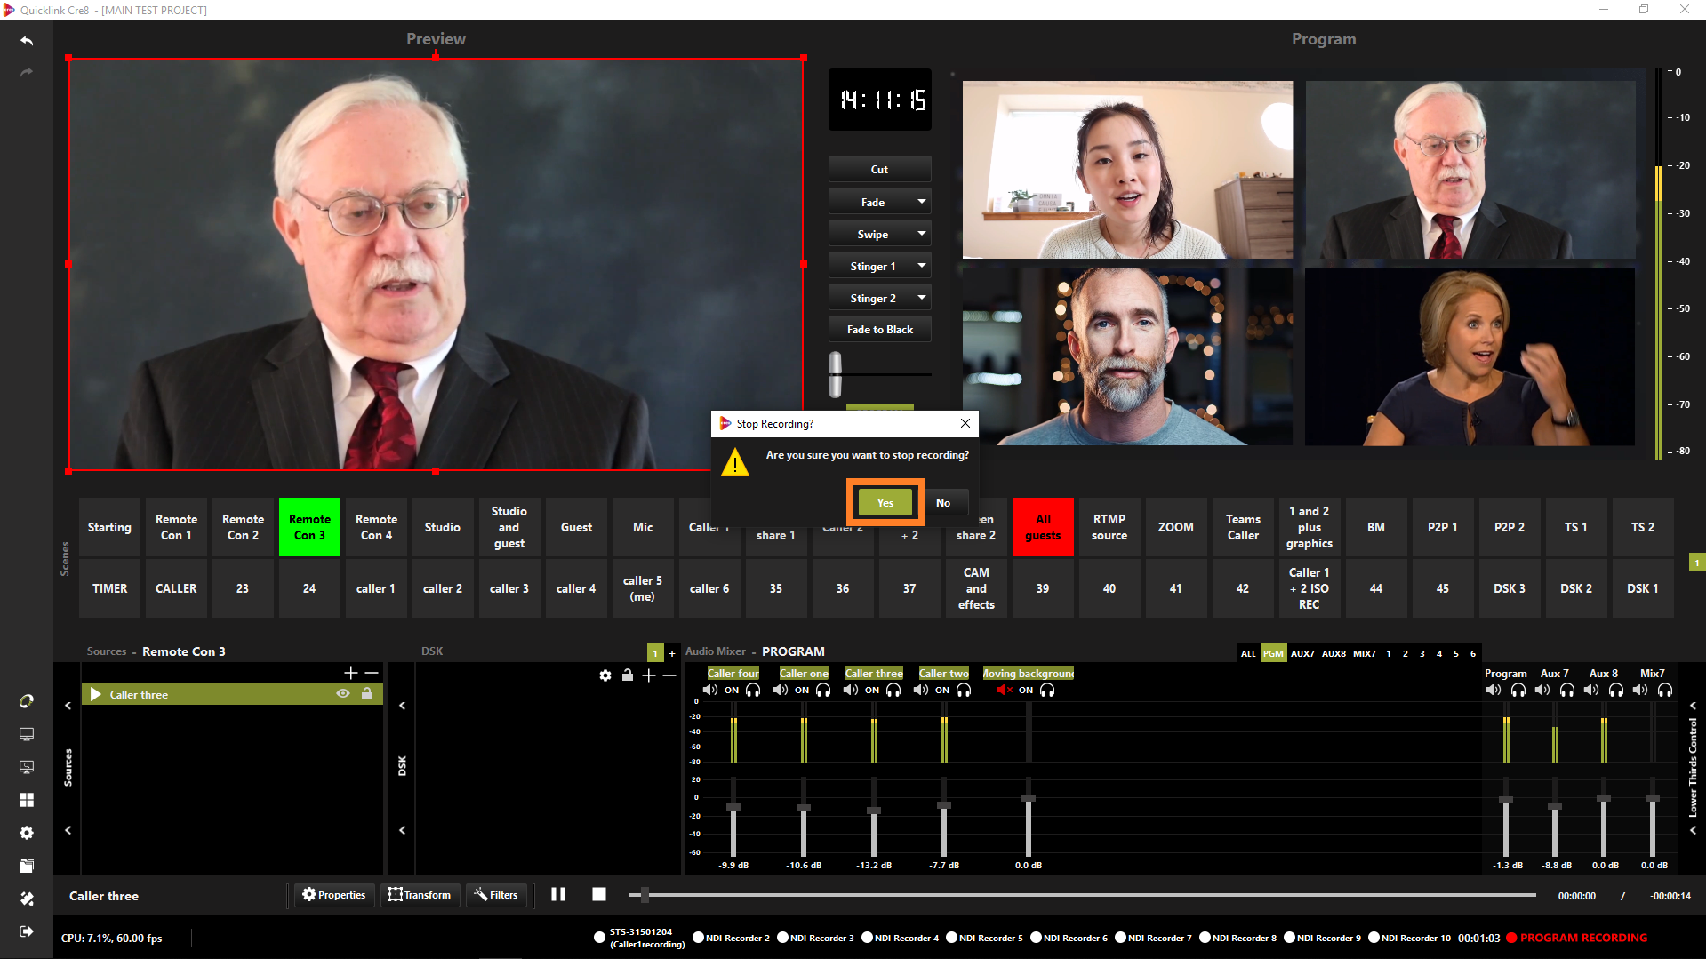The image size is (1706, 959).
Task: Open the paint tools sidebar icon
Action: [x=27, y=899]
